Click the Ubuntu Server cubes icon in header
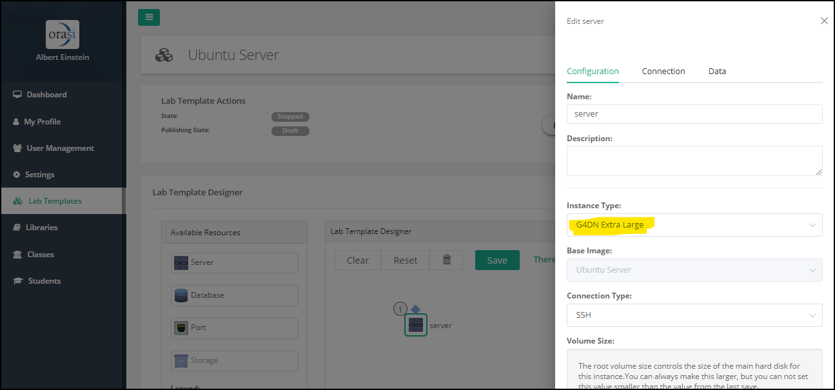 [164, 55]
